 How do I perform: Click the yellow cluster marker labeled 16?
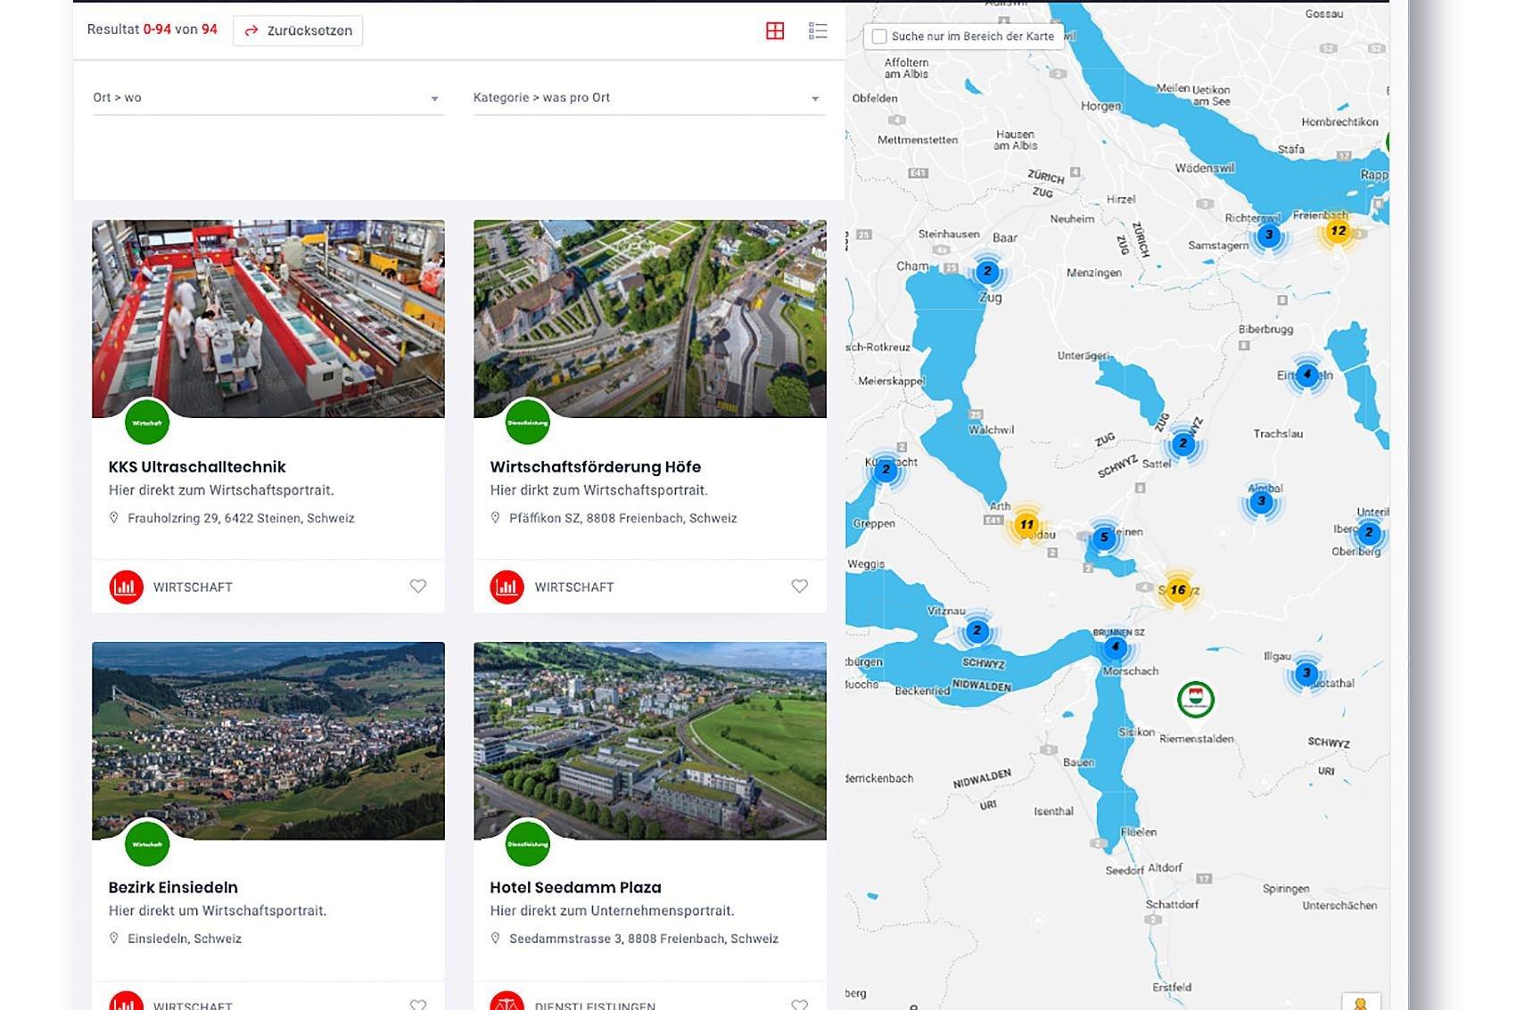(1177, 589)
